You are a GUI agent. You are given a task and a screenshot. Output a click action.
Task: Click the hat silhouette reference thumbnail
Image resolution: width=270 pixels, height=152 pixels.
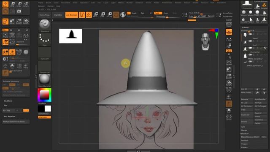pyautogui.click(x=70, y=36)
